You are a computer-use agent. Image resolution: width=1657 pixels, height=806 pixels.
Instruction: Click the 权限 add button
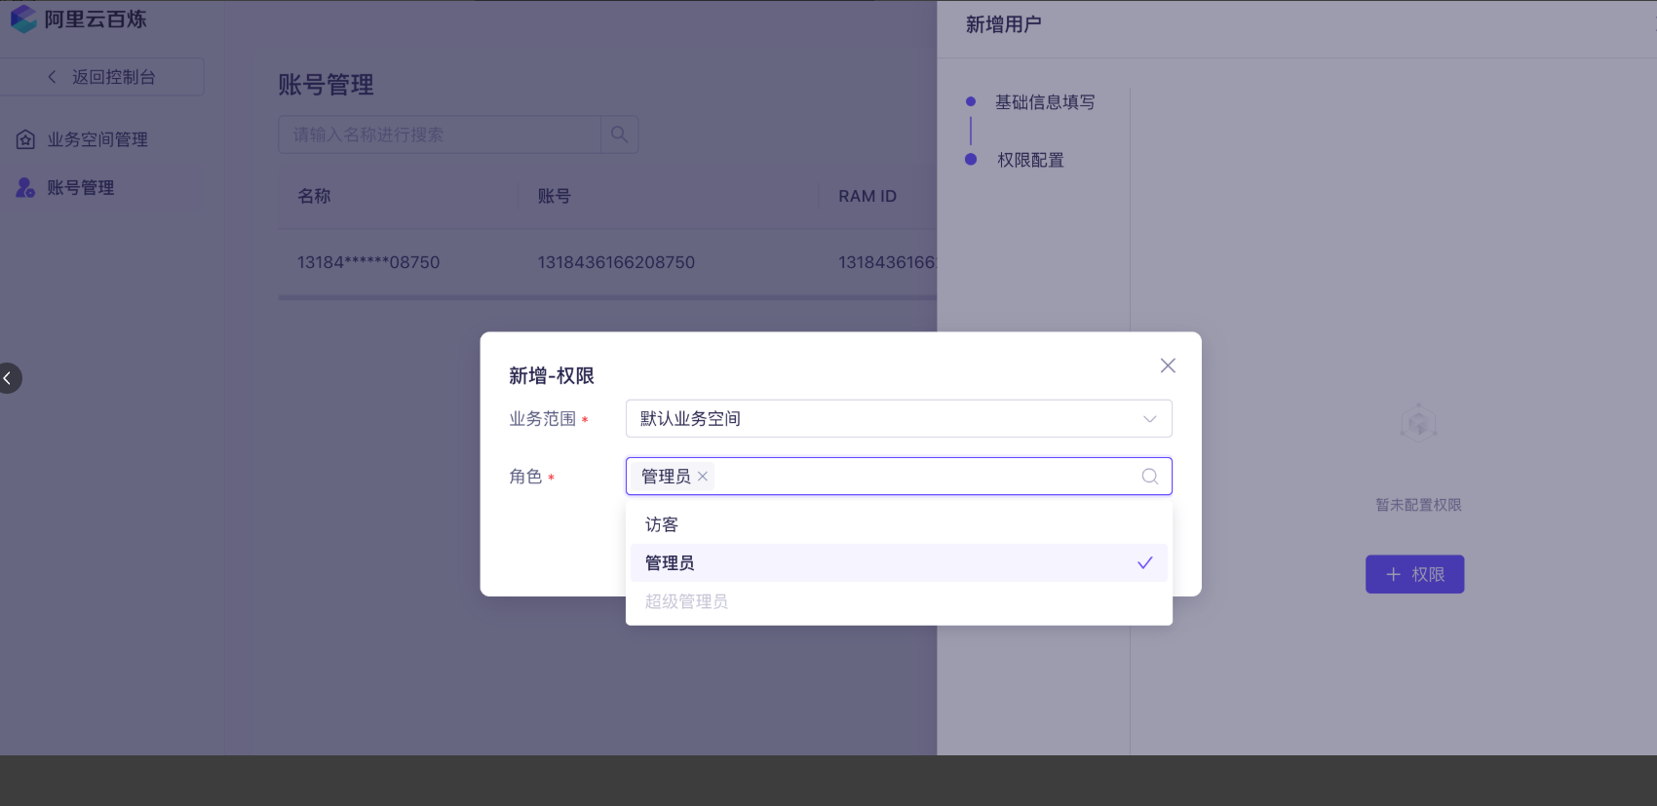(1414, 574)
